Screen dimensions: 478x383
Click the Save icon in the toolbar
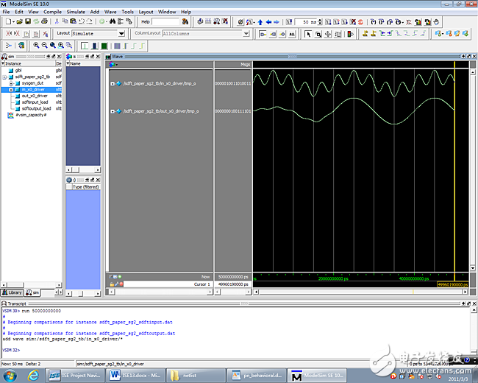pyautogui.click(x=28, y=22)
